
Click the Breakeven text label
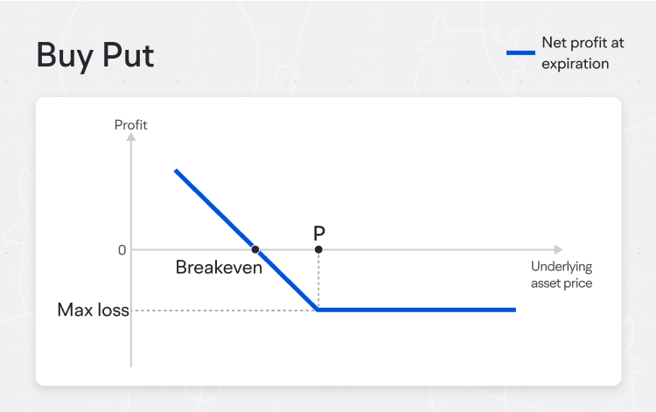point(219,268)
